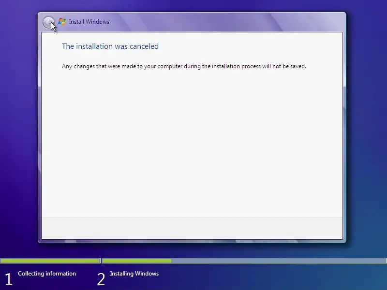Screen dimensions: 387x290
Task: Click the step number 2
Action: [x=101, y=279]
